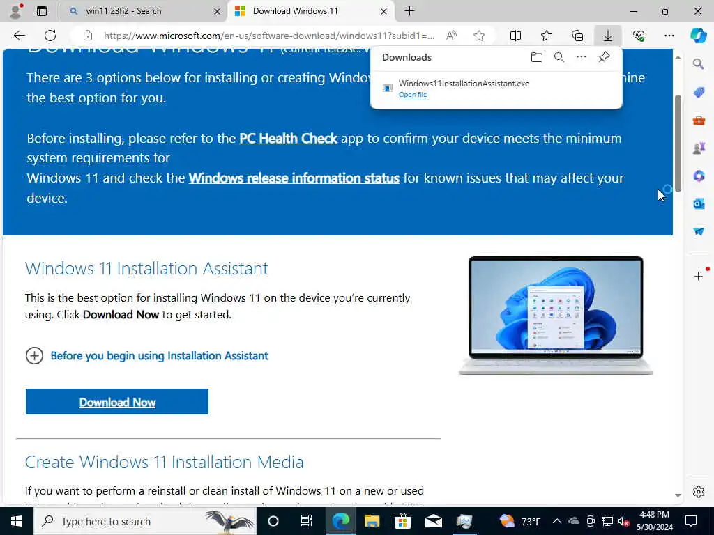714x535 pixels.
Task: Search downloads with magnifier icon
Action: point(559,57)
